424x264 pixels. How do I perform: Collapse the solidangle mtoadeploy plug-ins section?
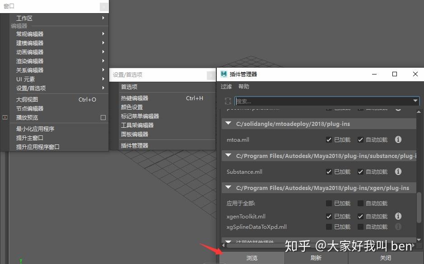point(228,123)
